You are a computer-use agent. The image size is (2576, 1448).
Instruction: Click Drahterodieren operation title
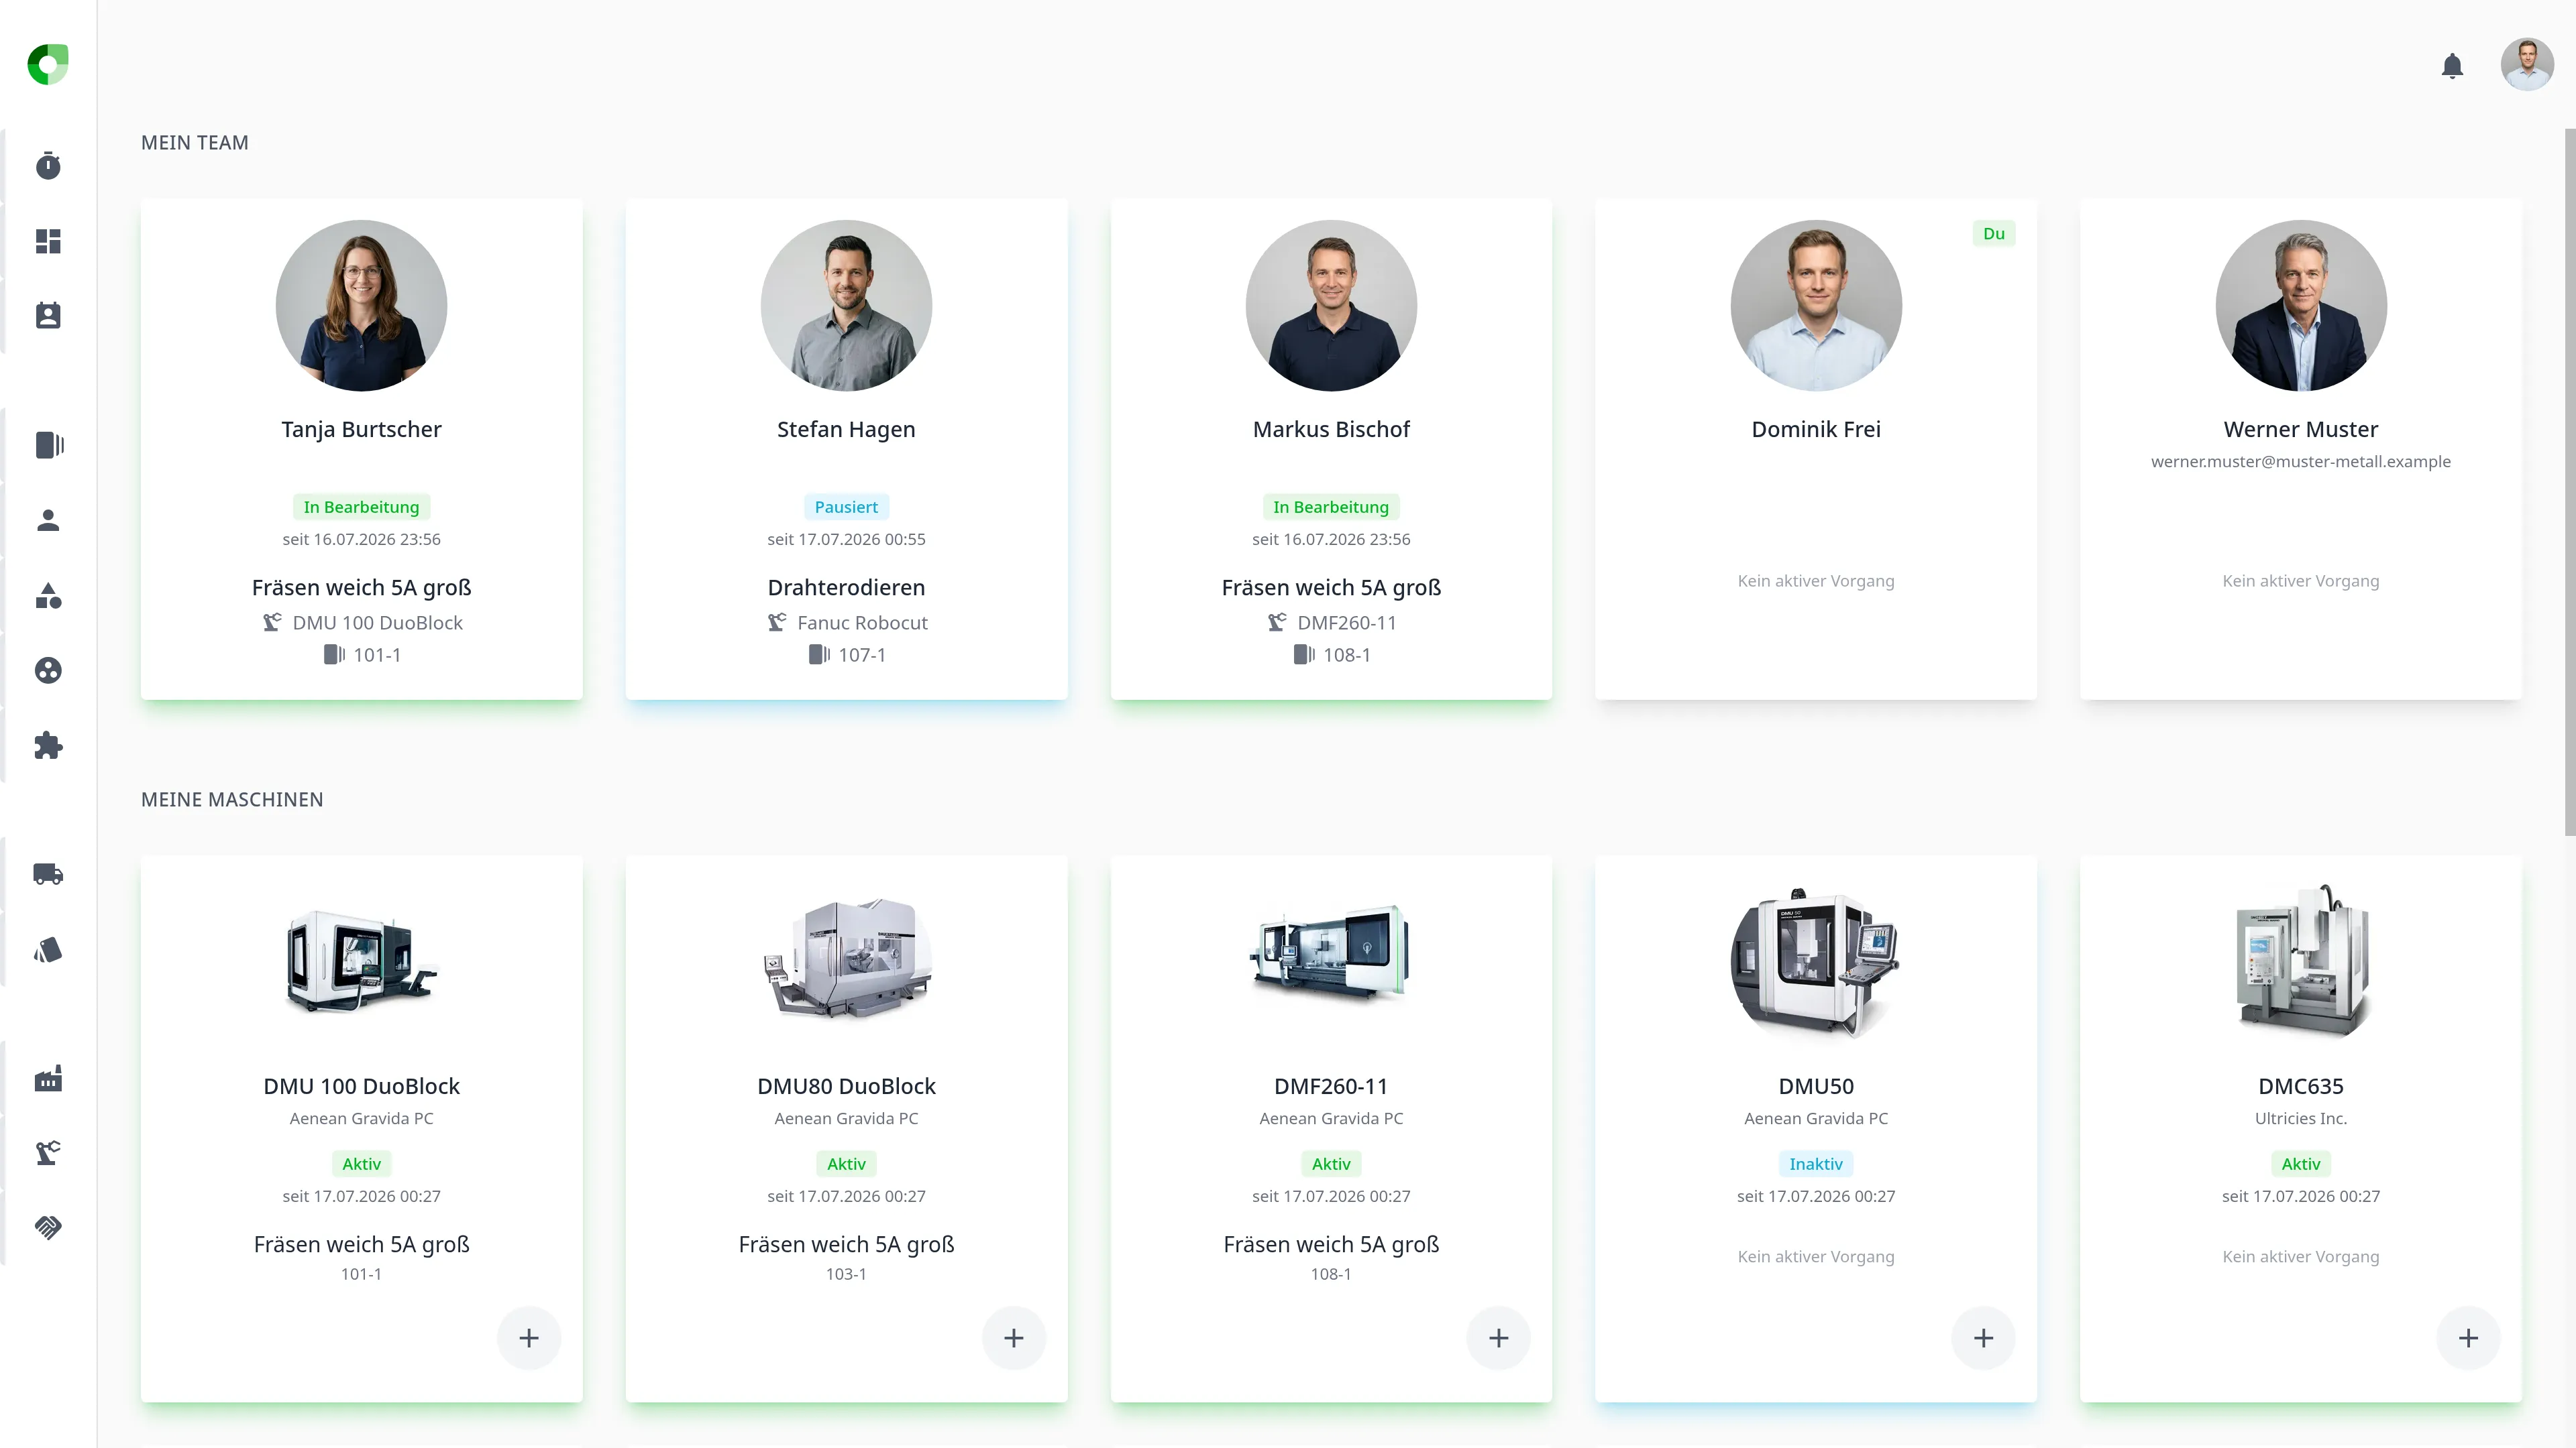point(846,588)
